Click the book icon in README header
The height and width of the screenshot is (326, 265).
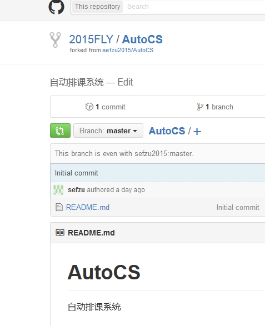coord(60,233)
